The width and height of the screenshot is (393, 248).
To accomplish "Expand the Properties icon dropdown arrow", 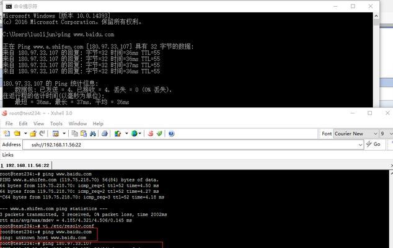I will 64,133.
